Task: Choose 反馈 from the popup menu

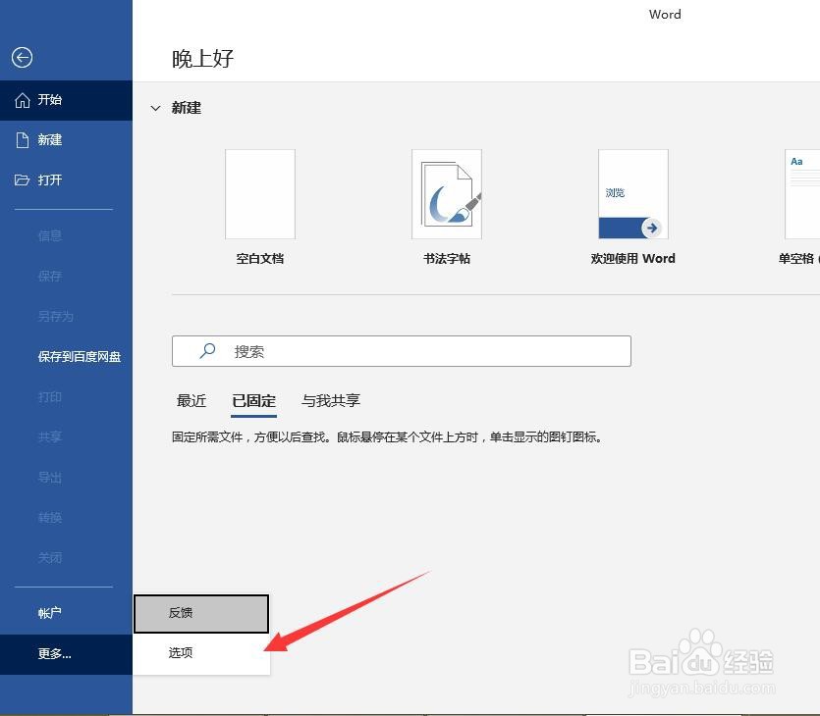Action: [x=201, y=613]
